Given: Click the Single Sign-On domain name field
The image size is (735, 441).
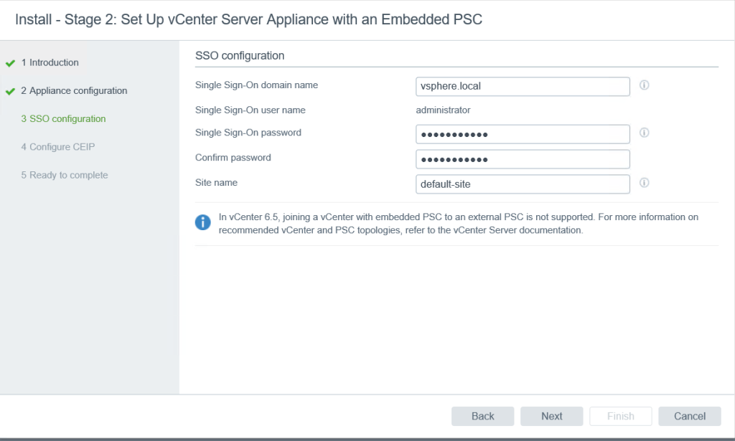Looking at the screenshot, I should [x=523, y=86].
